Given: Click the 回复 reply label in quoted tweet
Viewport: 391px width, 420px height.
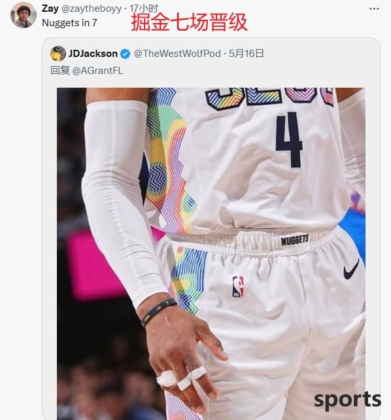Looking at the screenshot, I should 60,71.
